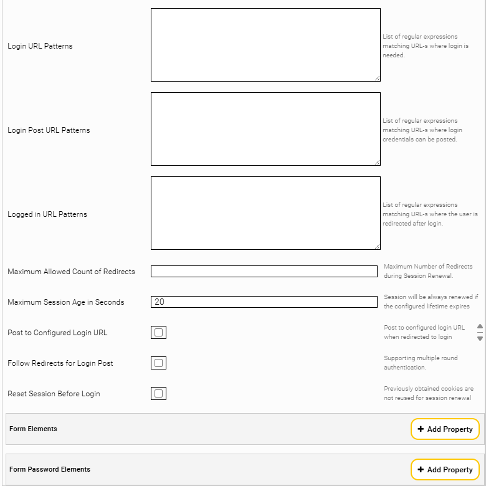Expand the Form Elements section header
The width and height of the screenshot is (486, 486).
(x=33, y=429)
